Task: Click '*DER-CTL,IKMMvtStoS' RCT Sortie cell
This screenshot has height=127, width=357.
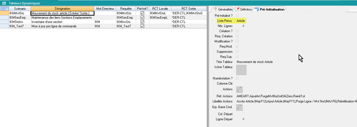Action: 189,14
